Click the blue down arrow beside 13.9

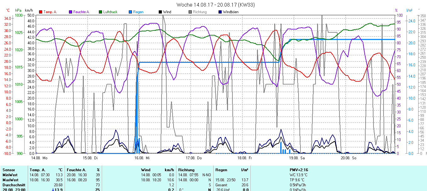[x=53, y=190]
